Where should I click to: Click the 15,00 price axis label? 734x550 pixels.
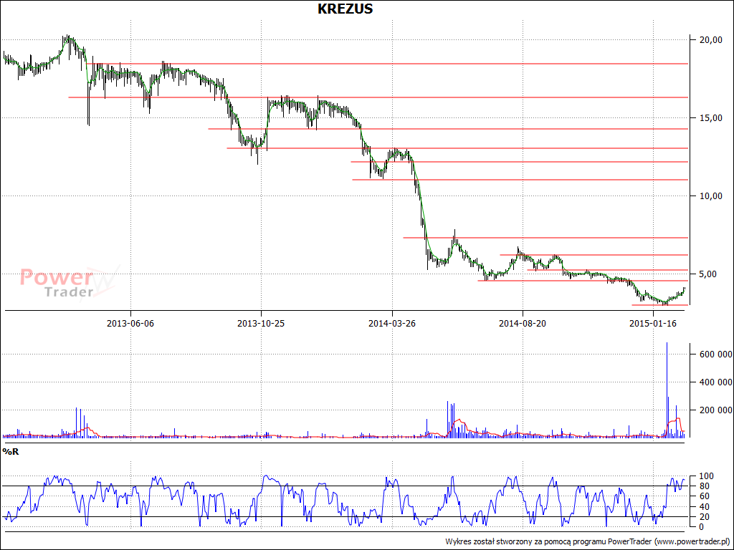pos(710,118)
